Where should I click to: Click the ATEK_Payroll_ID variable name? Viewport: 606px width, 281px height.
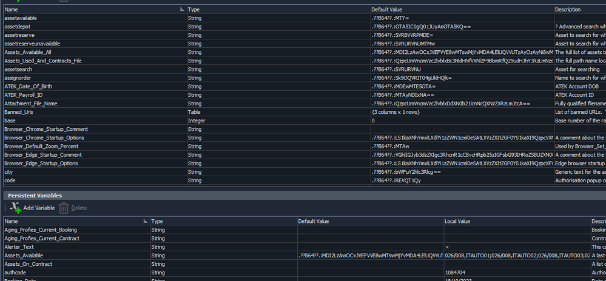pyautogui.click(x=24, y=95)
